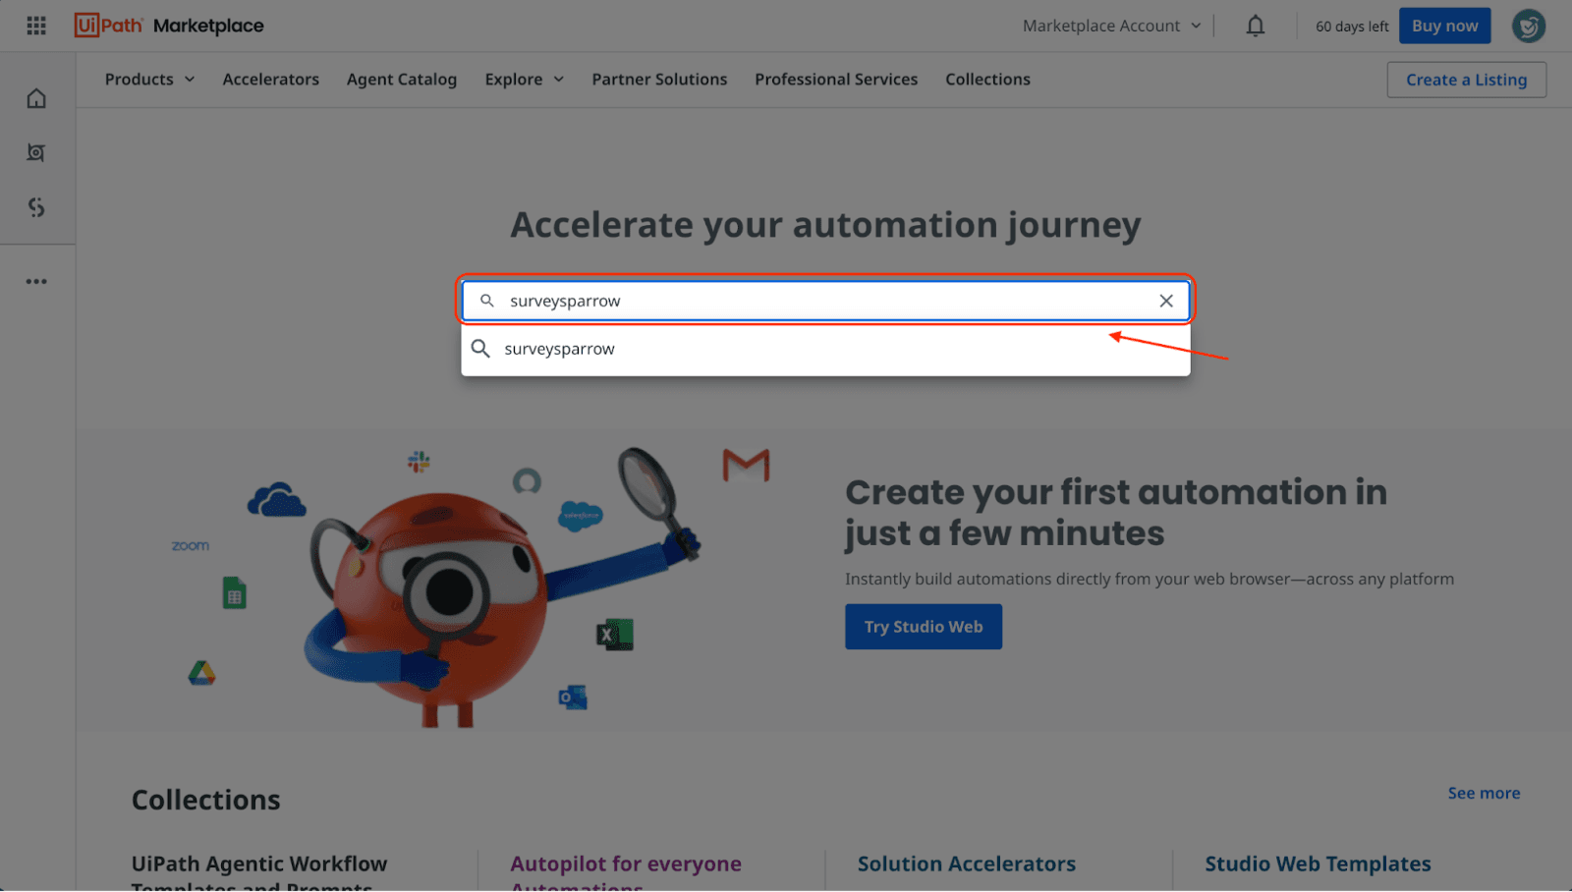Click the second sidebar icon below Home
The image size is (1572, 892).
(36, 152)
